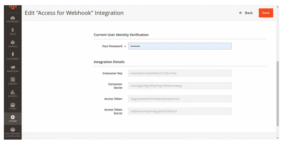
Task: Open Find Partners & Extensions icon
Action: click(x=13, y=132)
